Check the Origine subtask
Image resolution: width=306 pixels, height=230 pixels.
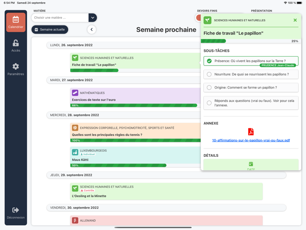pos(209,88)
